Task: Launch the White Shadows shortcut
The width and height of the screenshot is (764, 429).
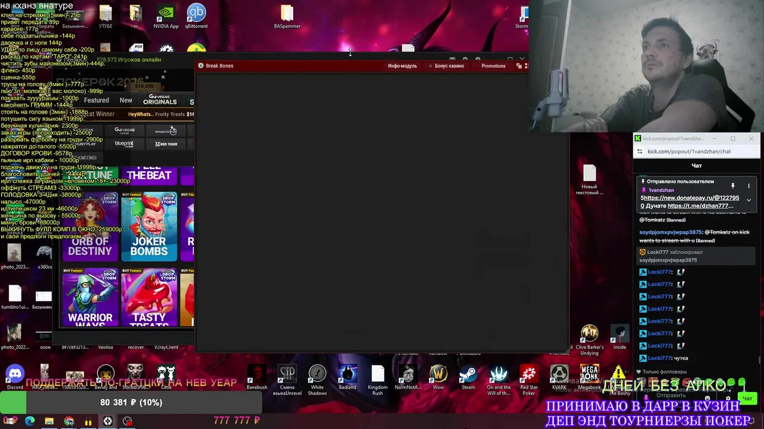Action: point(317,380)
